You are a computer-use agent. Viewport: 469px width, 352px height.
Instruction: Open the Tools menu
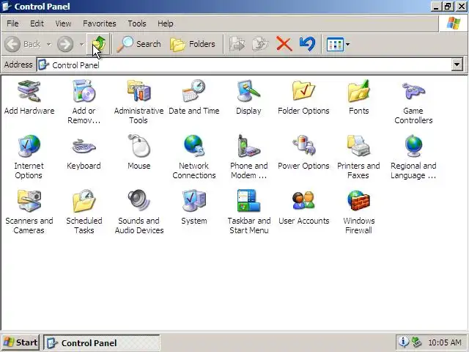click(137, 23)
